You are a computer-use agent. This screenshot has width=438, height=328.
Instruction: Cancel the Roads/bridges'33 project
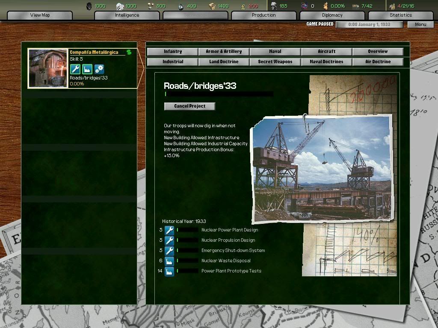[x=189, y=106]
